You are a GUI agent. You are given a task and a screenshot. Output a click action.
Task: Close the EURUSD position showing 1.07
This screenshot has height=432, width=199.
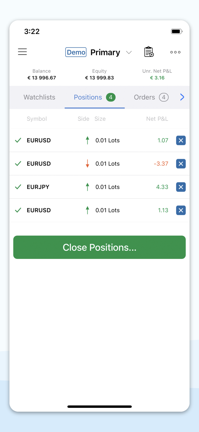point(181,140)
